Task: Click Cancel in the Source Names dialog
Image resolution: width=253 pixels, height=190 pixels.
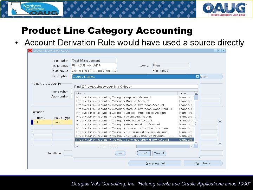Action: click(x=159, y=153)
